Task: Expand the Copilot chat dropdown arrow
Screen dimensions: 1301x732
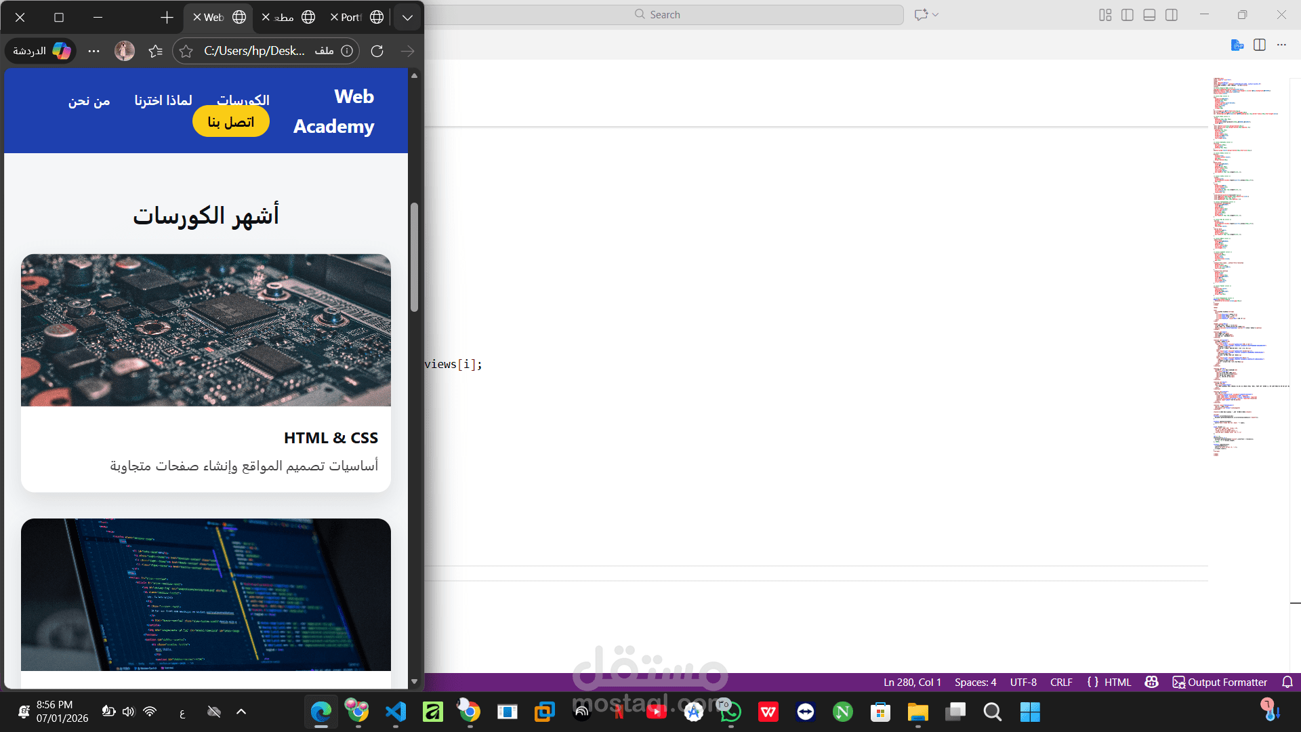Action: 936,14
